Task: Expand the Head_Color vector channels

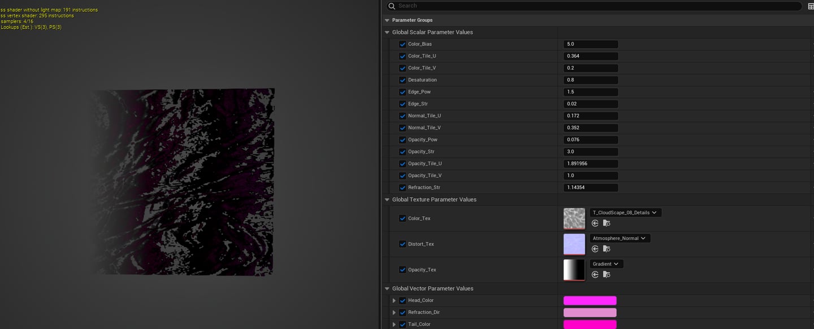Action: coord(394,301)
